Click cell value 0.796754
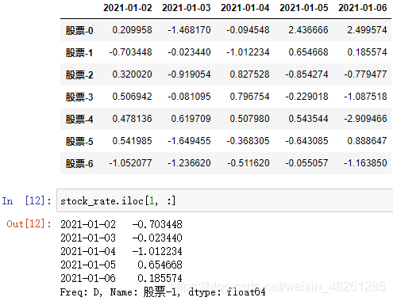 tap(249, 97)
